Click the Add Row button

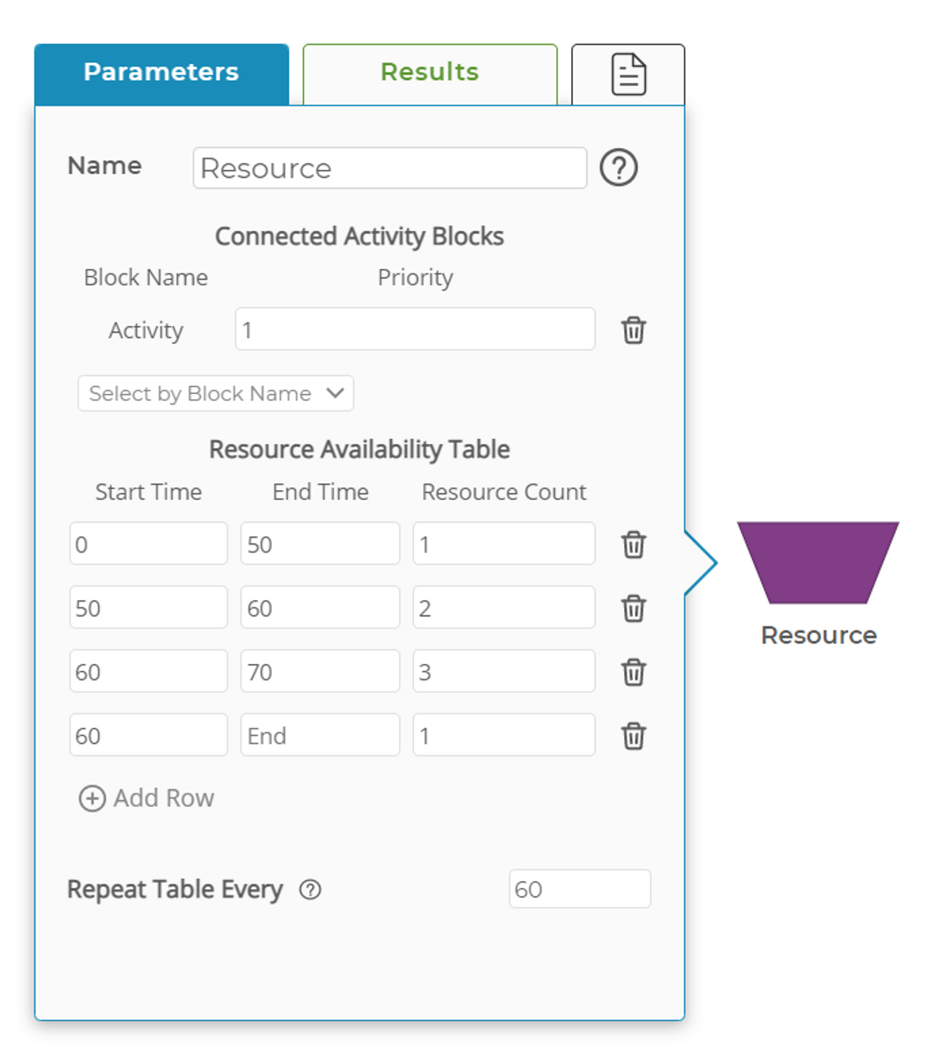click(x=147, y=798)
